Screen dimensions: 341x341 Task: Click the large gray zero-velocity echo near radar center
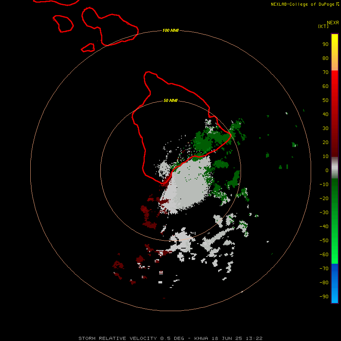click(187, 185)
